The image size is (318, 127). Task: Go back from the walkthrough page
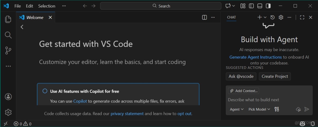point(22,27)
